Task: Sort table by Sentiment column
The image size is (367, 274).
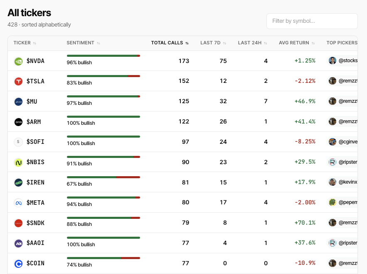Action: coord(83,43)
